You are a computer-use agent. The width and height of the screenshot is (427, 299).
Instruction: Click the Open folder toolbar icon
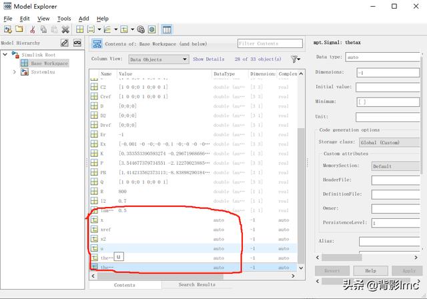click(19, 29)
